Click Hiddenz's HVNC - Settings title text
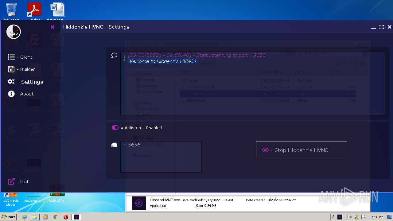Image resolution: width=393 pixels, height=221 pixels. (96, 27)
